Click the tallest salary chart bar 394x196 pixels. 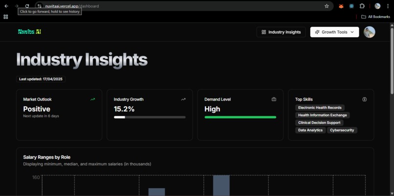[221, 185]
